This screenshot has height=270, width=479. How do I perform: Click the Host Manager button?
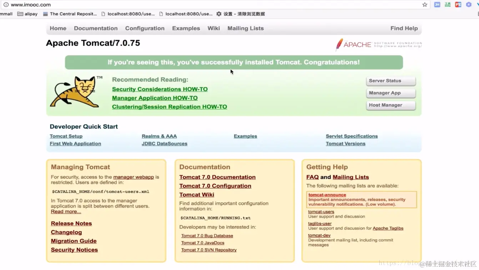391,105
